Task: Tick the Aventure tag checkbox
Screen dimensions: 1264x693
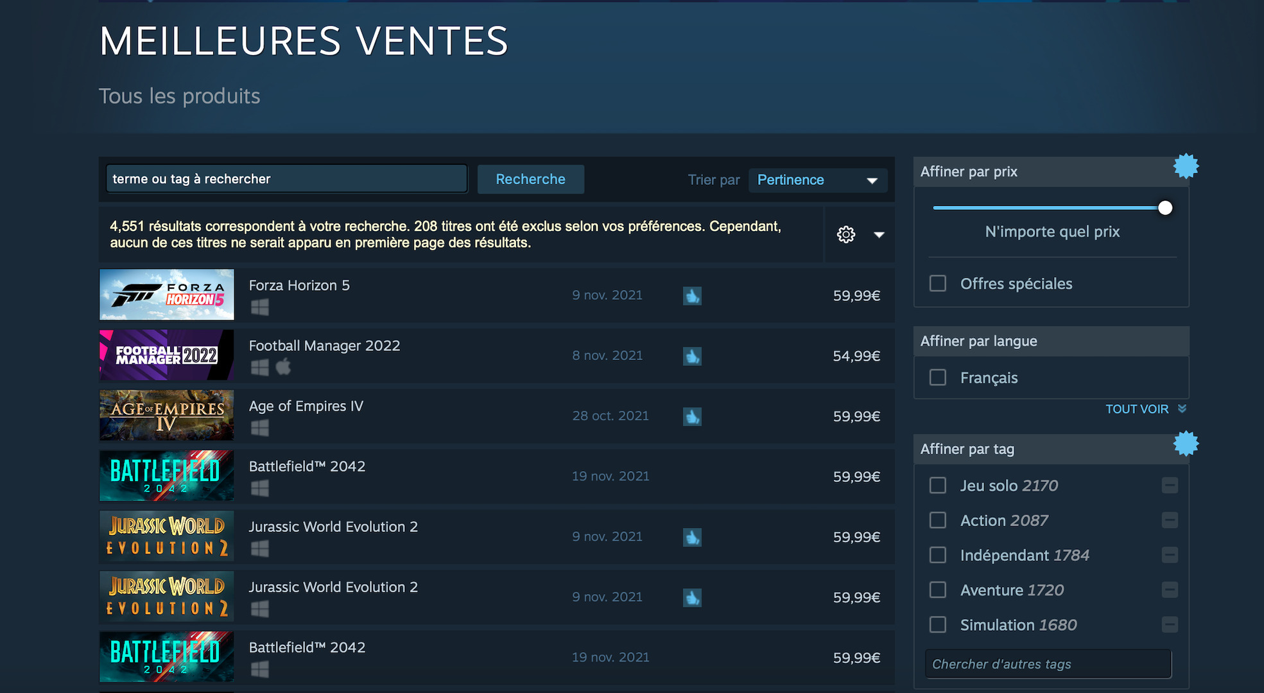Action: coord(938,590)
